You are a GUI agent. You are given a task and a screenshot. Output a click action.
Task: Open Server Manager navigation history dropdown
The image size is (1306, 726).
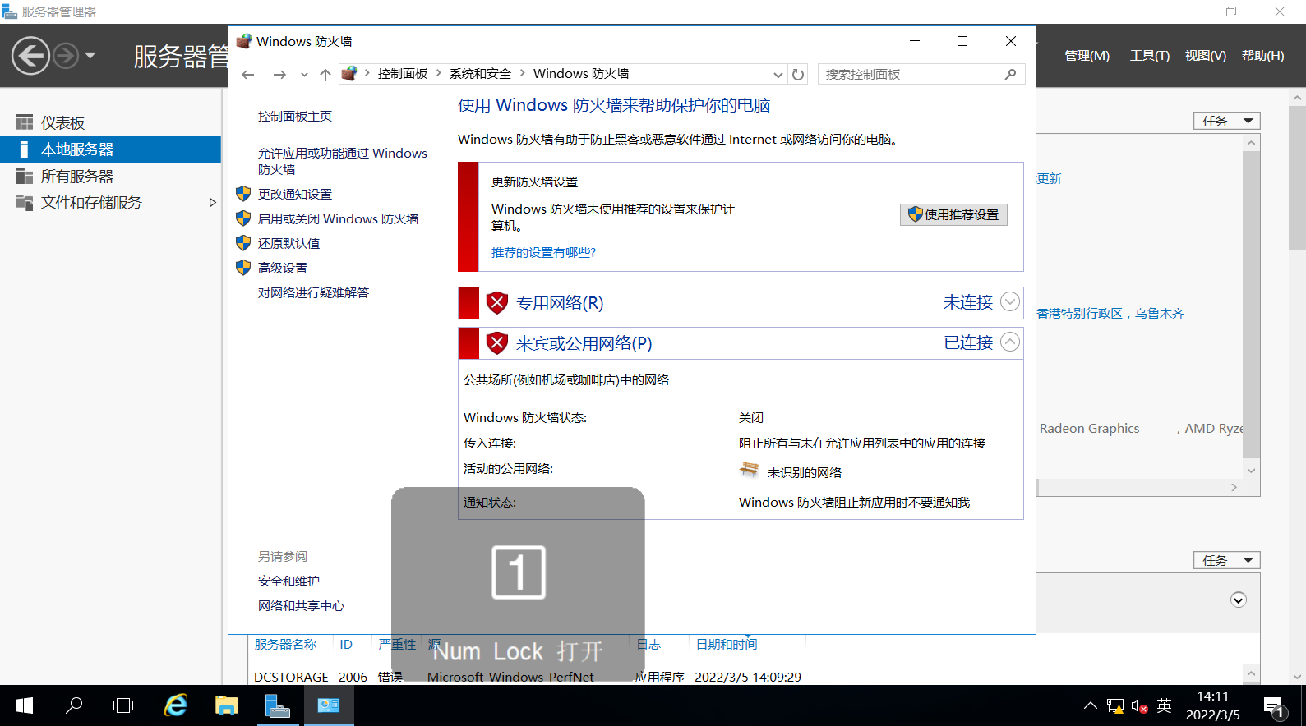(x=90, y=56)
